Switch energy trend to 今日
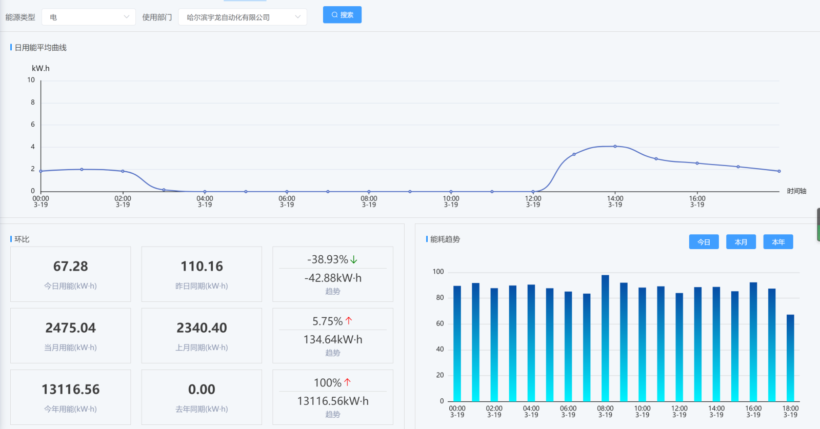This screenshot has height=429, width=820. pyautogui.click(x=704, y=242)
